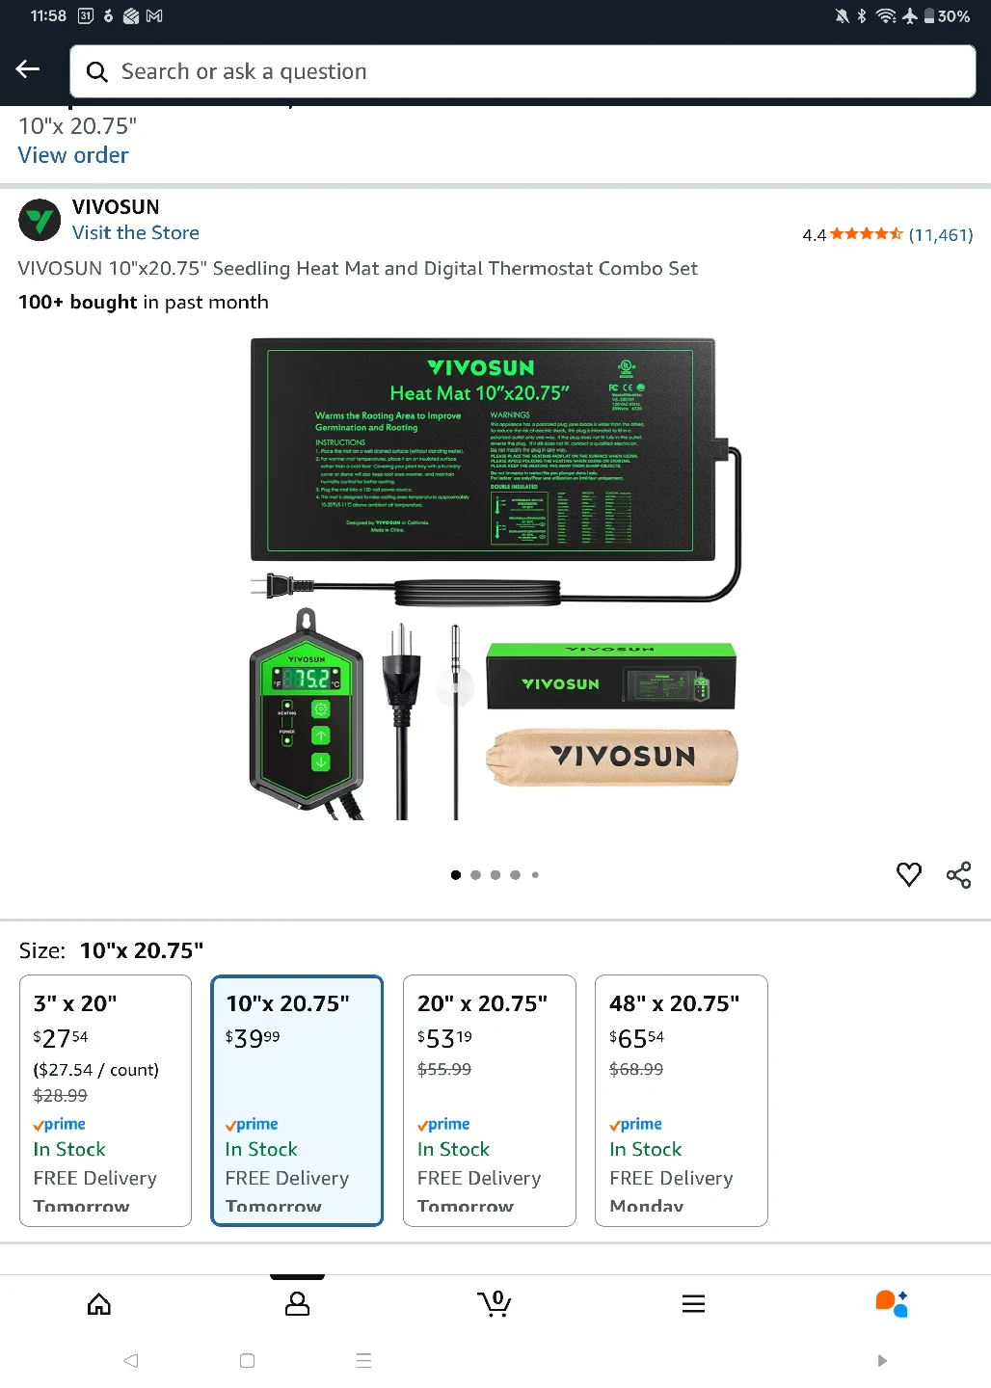Open Visit the Store link
The height and width of the screenshot is (1388, 991).
(136, 233)
